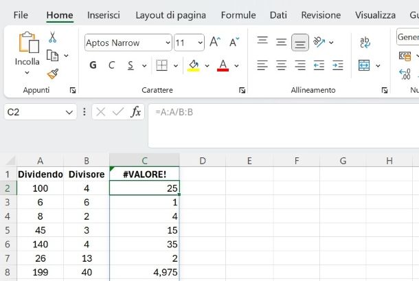419x281 pixels.
Task: Increase indent icon
Action: click(338, 65)
